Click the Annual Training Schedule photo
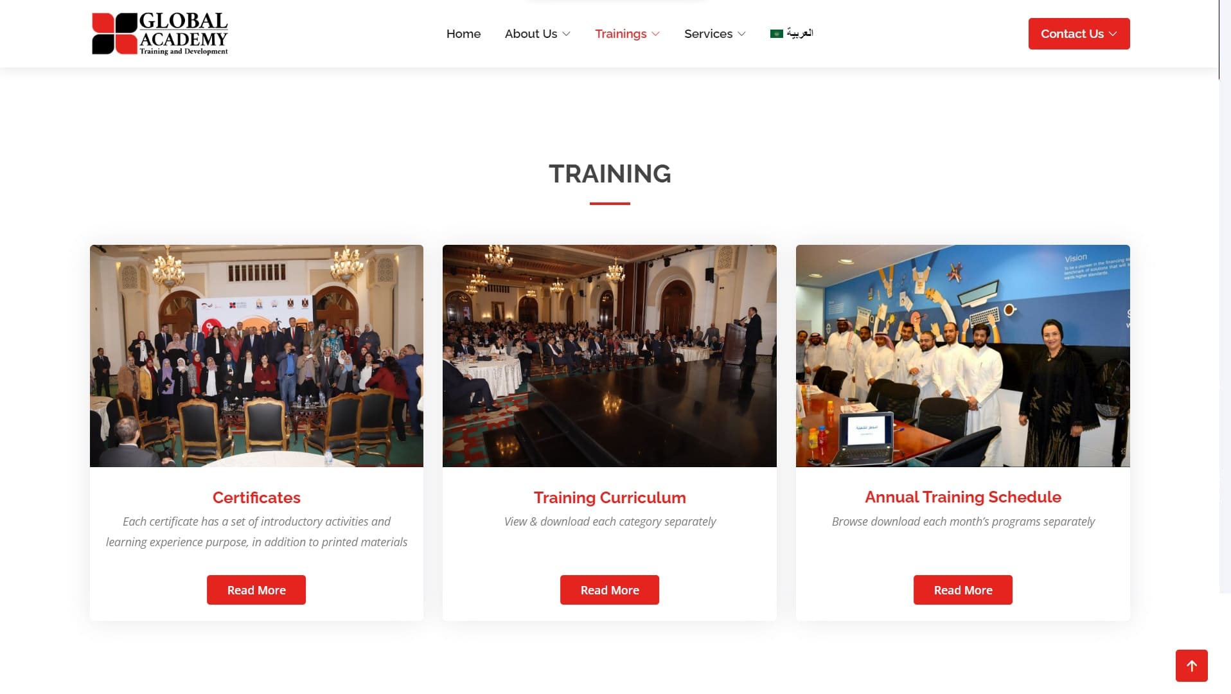This screenshot has width=1231, height=694. click(x=962, y=356)
